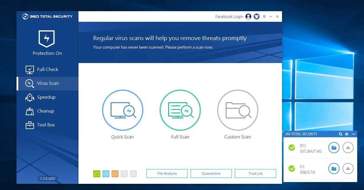Click the blue circular engine icon
This screenshot has height=190, width=364.
tap(106, 174)
